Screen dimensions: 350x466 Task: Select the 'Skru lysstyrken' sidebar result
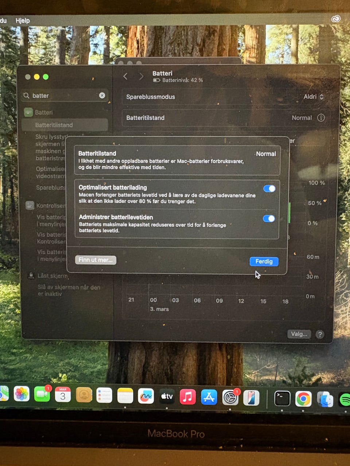point(51,147)
